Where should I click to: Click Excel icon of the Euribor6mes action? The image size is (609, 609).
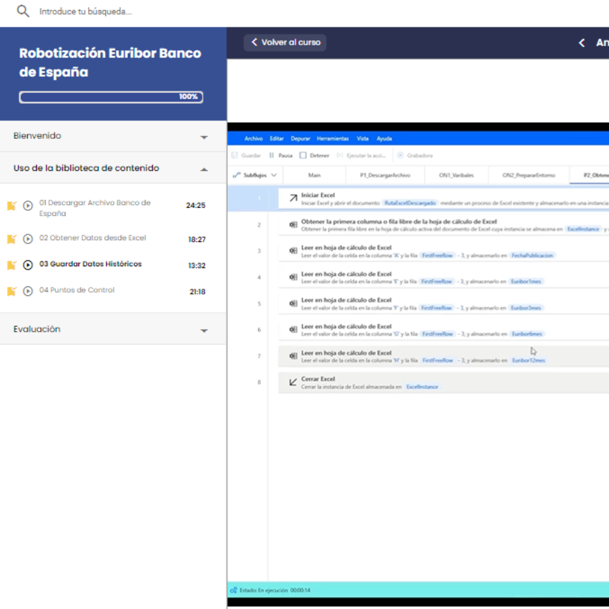click(x=293, y=329)
